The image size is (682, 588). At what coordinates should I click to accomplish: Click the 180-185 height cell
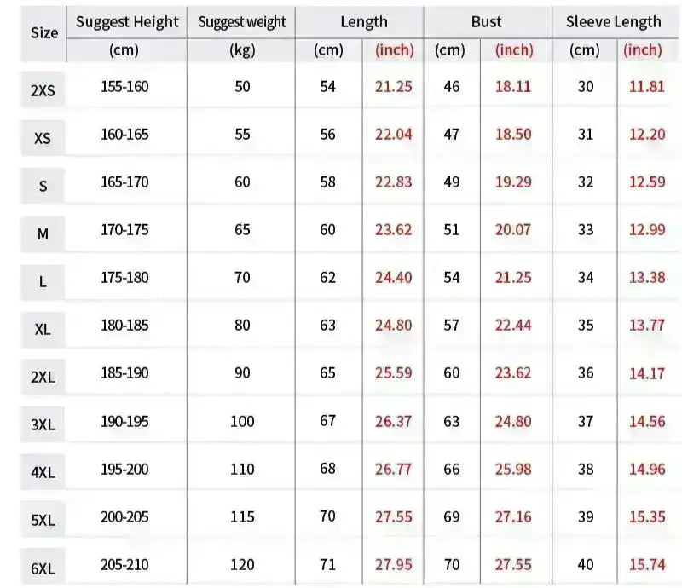[x=124, y=325]
